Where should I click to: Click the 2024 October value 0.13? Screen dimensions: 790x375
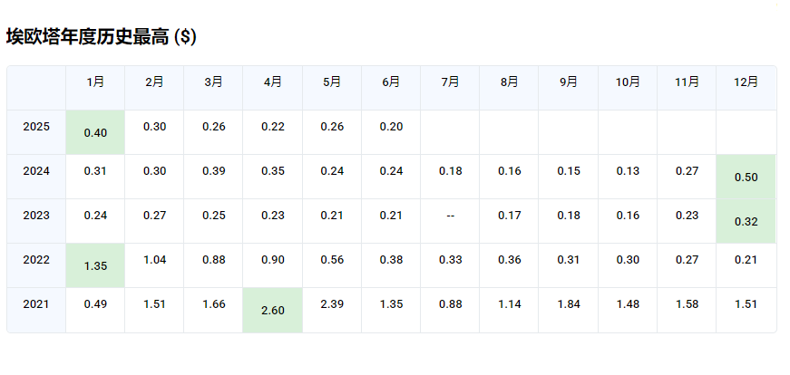[x=628, y=171]
